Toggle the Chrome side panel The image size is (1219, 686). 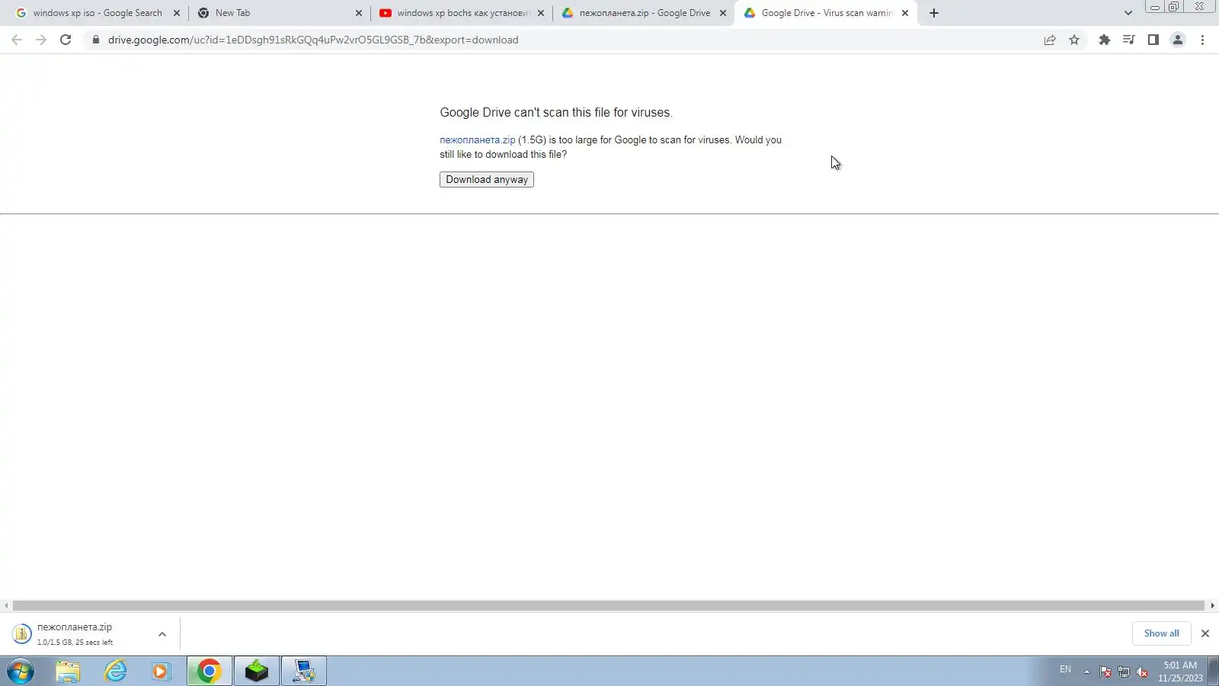point(1153,40)
